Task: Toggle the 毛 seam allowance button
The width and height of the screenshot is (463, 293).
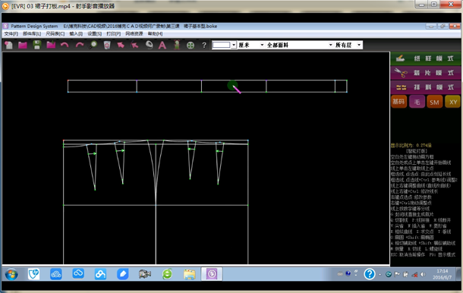Action: point(417,102)
